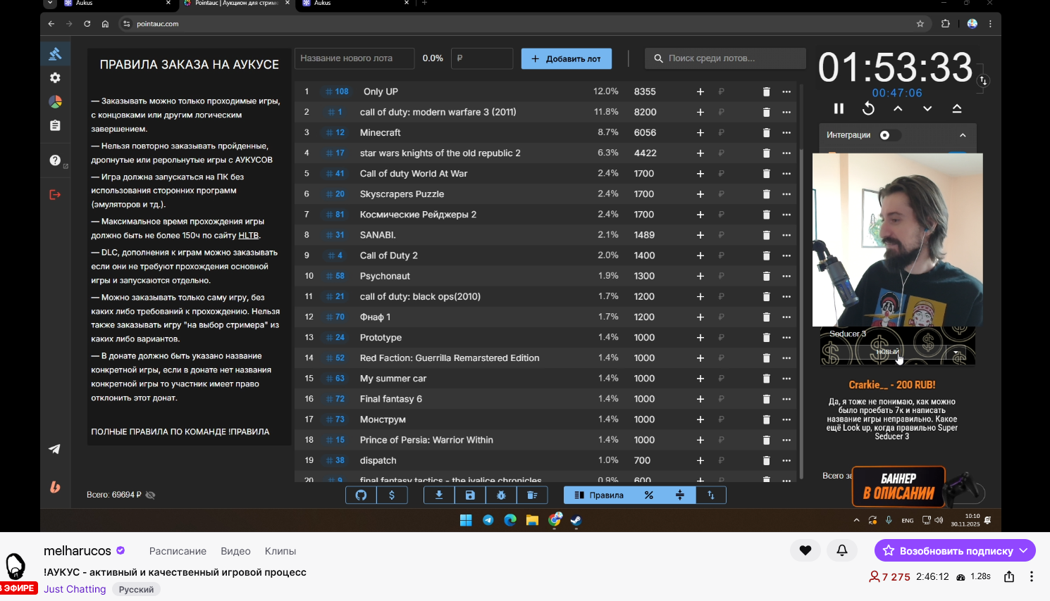This screenshot has width=1050, height=601.
Task: Click the save floppy disk button
Action: pos(470,495)
